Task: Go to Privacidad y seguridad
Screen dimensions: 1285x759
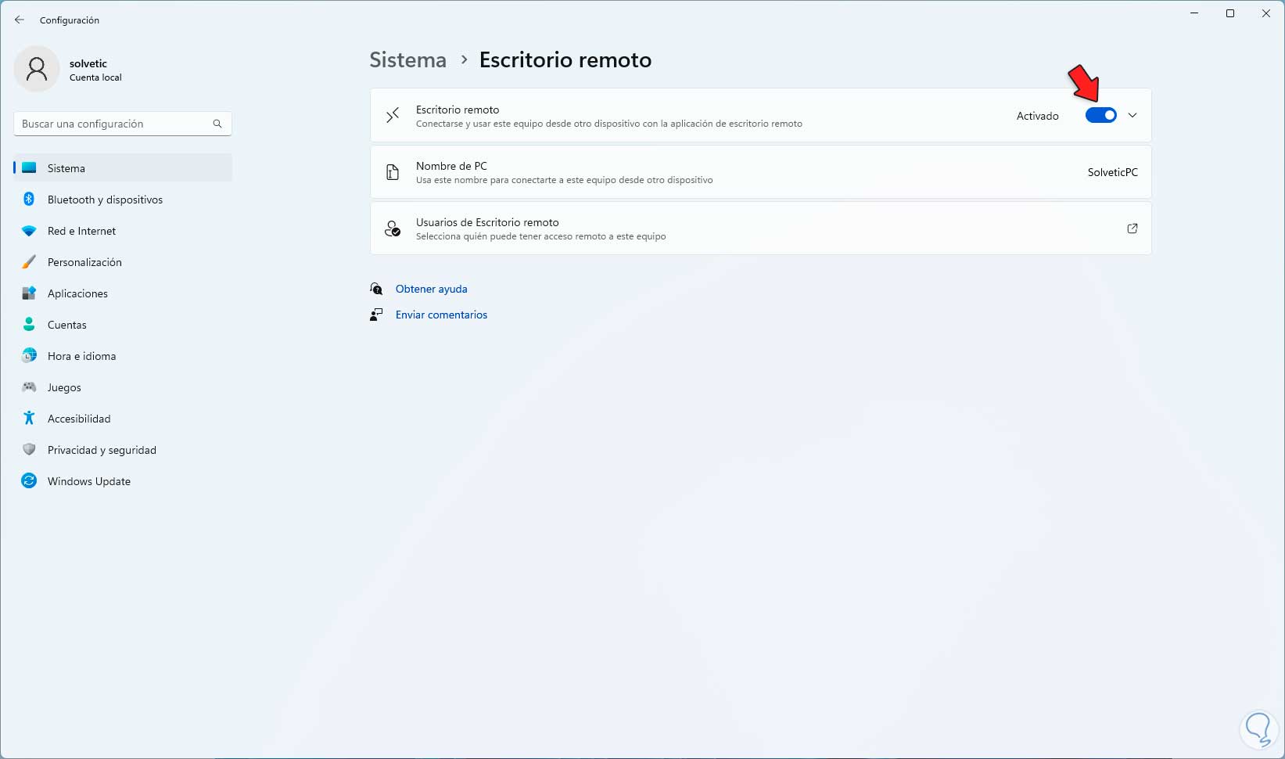Action: 123,450
